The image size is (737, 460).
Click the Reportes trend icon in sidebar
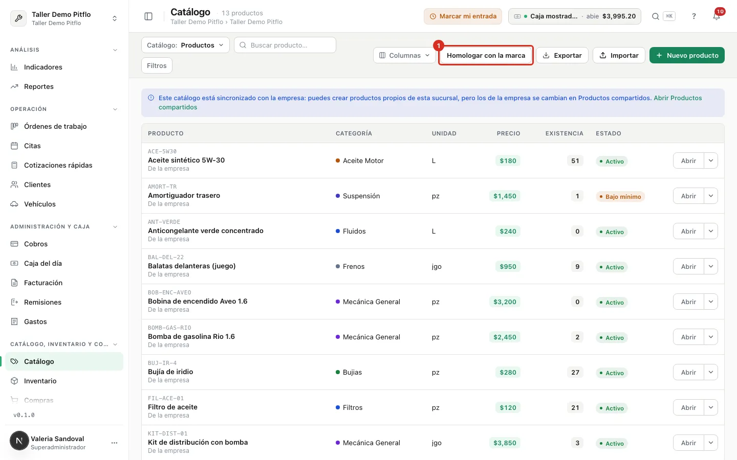point(14,86)
